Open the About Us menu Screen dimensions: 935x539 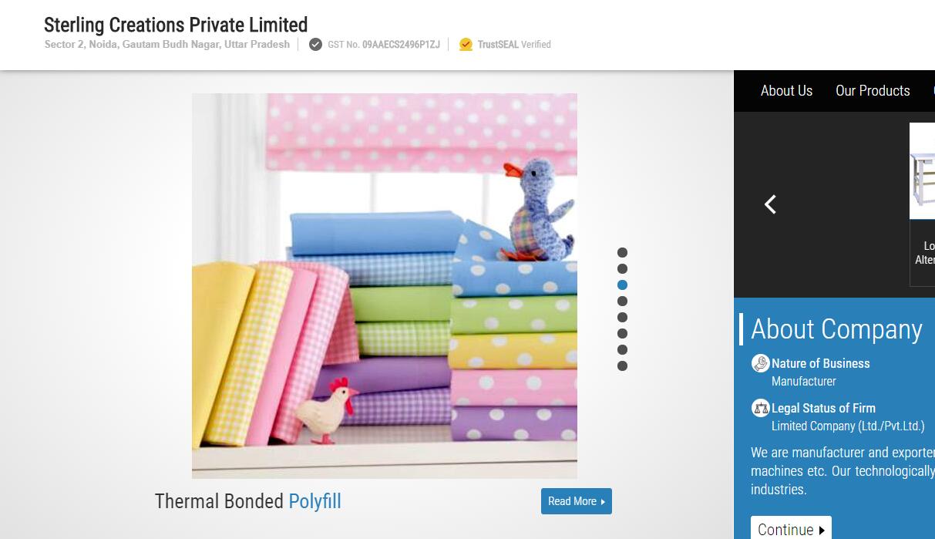786,91
